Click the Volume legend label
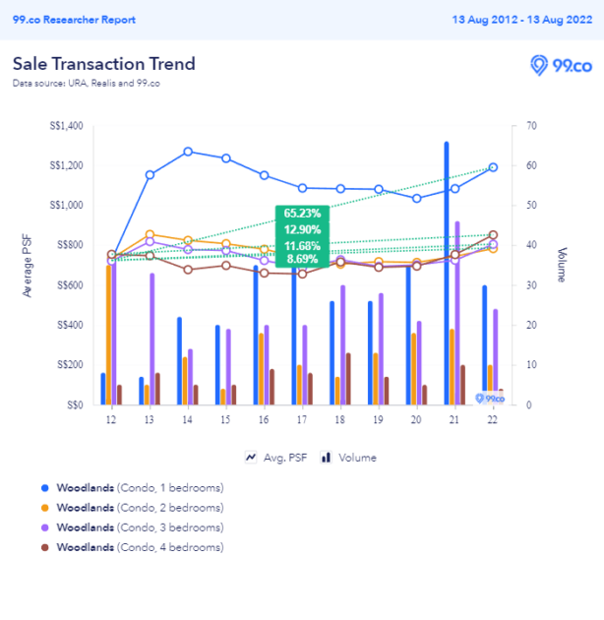 [x=357, y=458]
